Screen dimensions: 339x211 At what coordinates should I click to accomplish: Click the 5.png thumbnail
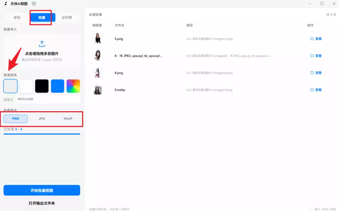98,38
